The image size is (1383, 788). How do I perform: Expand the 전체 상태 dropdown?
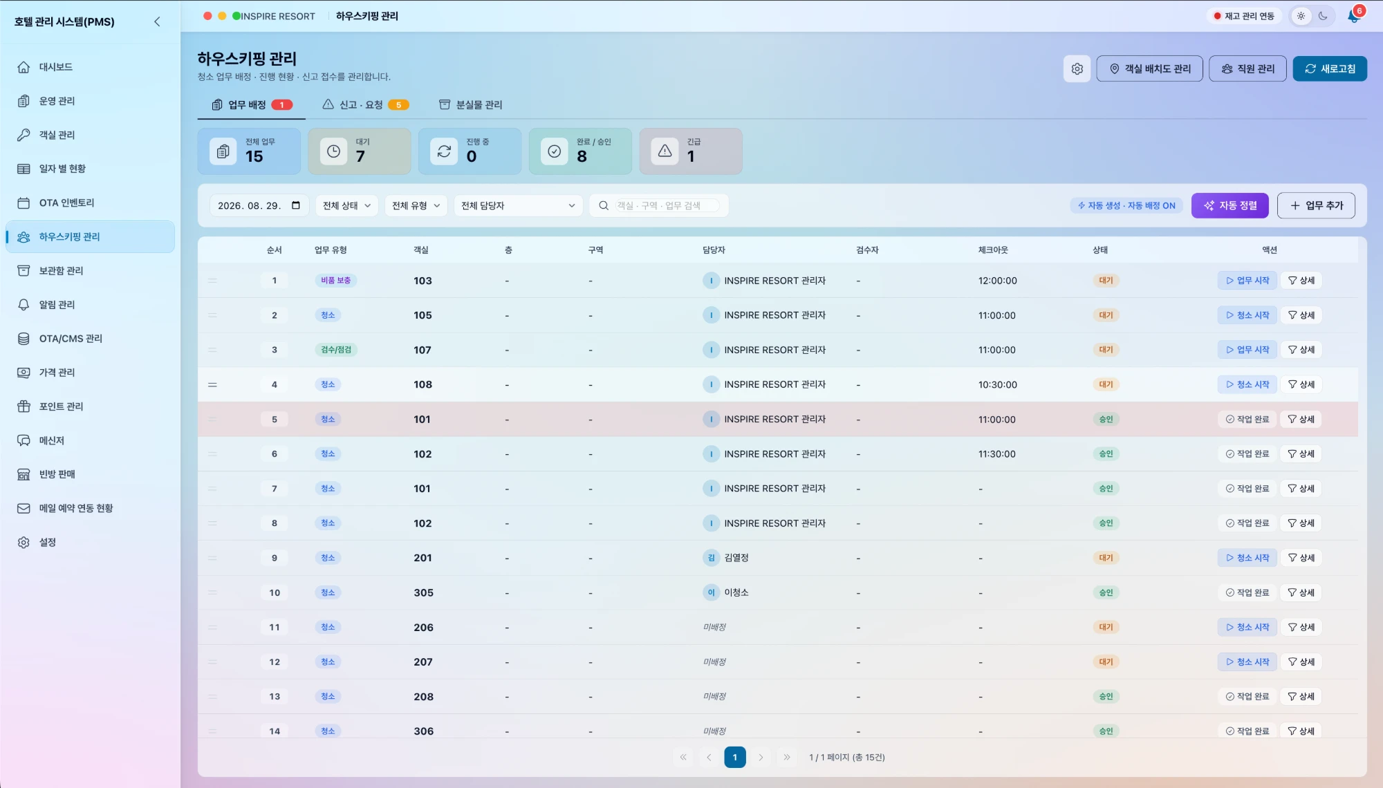(x=346, y=205)
